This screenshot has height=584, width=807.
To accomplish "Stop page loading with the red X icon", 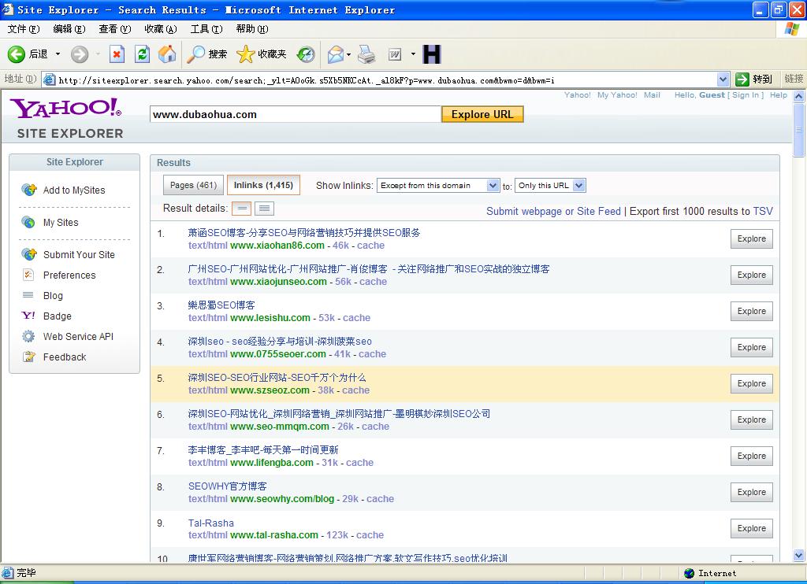I will (x=117, y=54).
